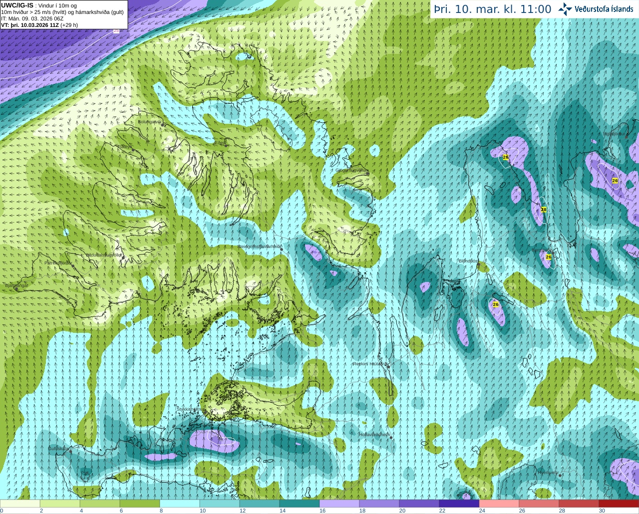The image size is (639, 514).
Task: Select the 10–12 m/s light teal legend swatch
Action: point(220,504)
